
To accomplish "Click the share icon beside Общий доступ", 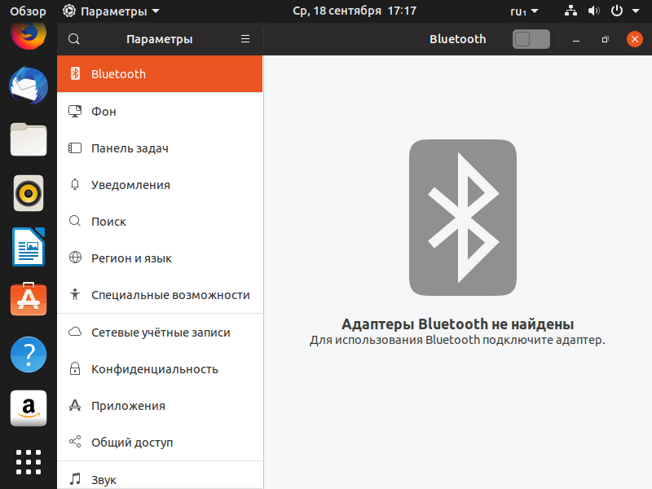I will [x=75, y=442].
